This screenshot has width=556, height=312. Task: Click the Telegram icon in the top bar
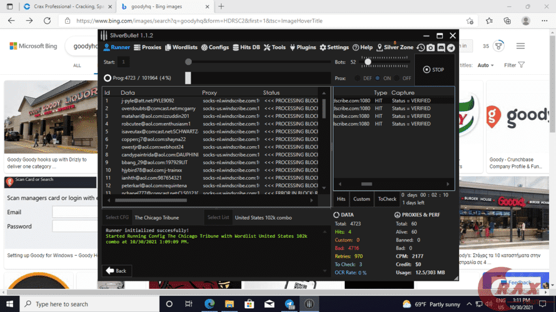(451, 48)
